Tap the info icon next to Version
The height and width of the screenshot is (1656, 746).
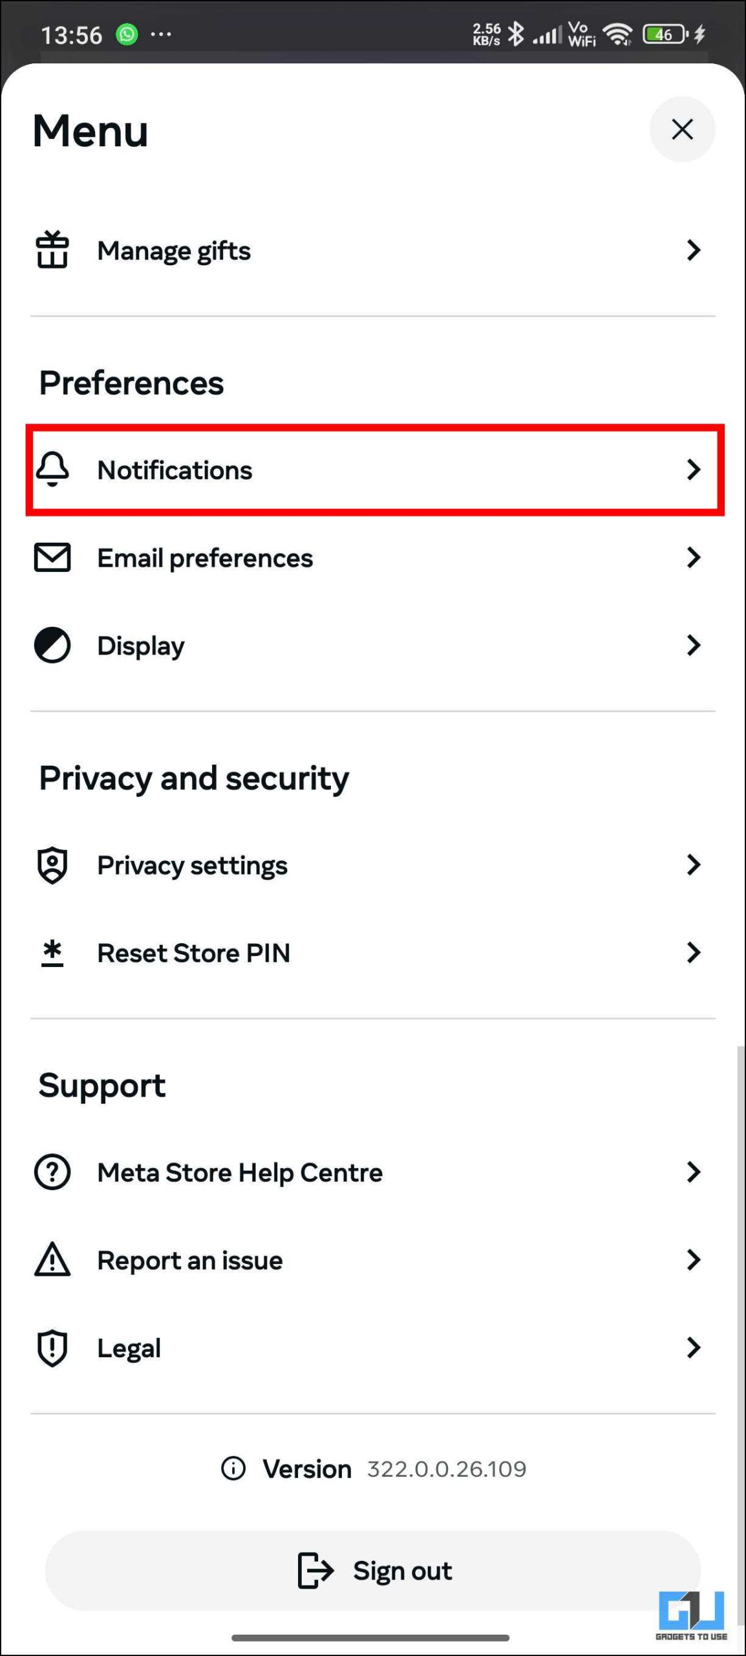point(233,1468)
